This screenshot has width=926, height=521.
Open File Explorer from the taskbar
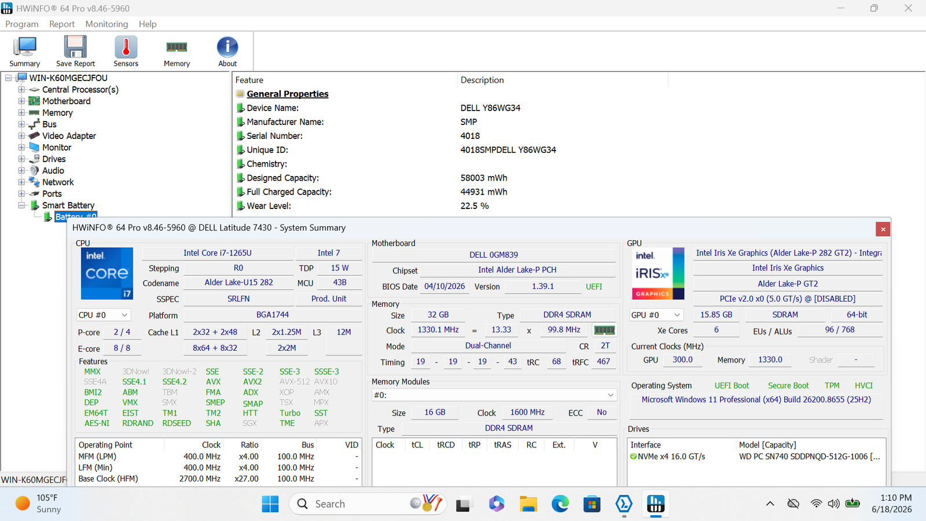(528, 504)
